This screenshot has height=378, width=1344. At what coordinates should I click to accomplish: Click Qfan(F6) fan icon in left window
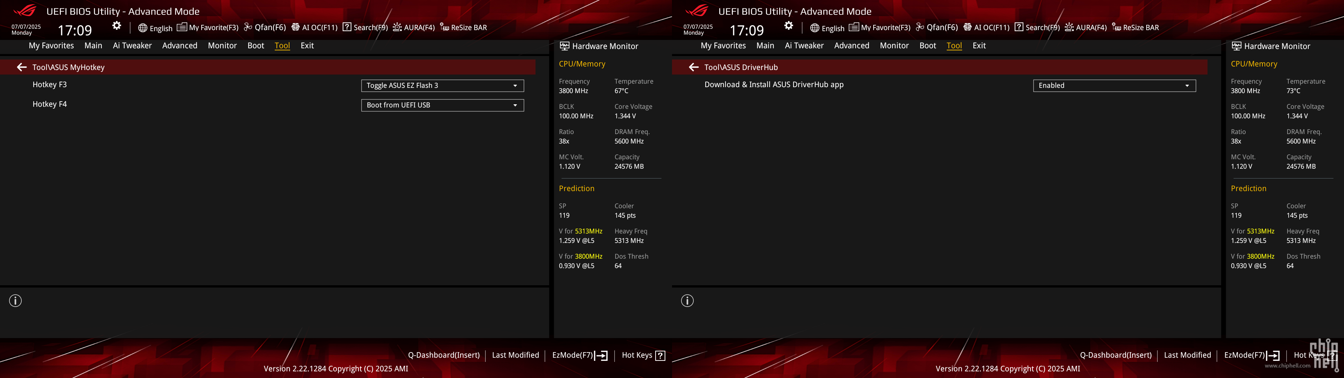[x=248, y=27]
